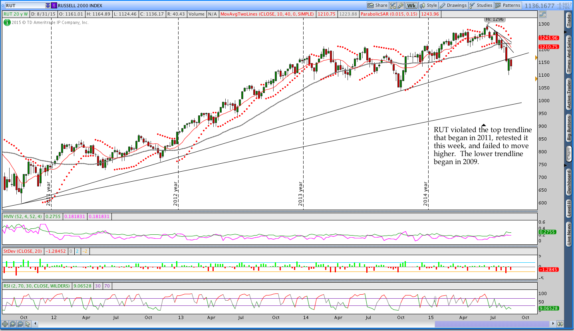Click the RUT symbol input field
Image resolution: width=574 pixels, height=331 pixels.
[25, 6]
